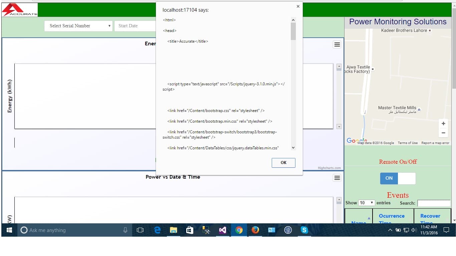Open the Action Center notifications icon
Viewport: 456px width, 256px height.
click(x=446, y=230)
